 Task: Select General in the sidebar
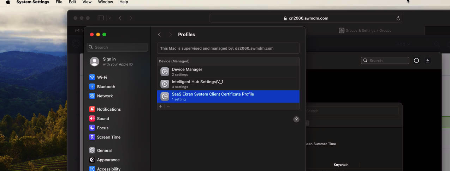point(104,151)
